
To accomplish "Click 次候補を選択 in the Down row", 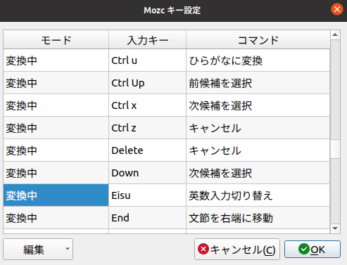I will point(258,173).
